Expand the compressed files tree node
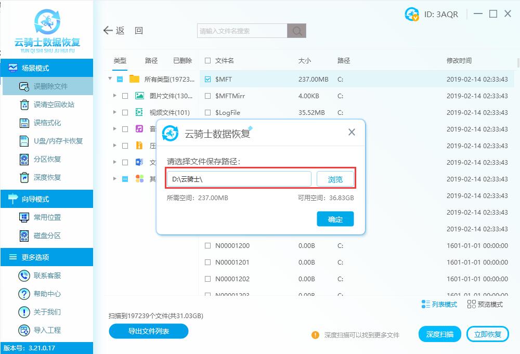Viewport: 520px width, 354px height. coord(115,145)
